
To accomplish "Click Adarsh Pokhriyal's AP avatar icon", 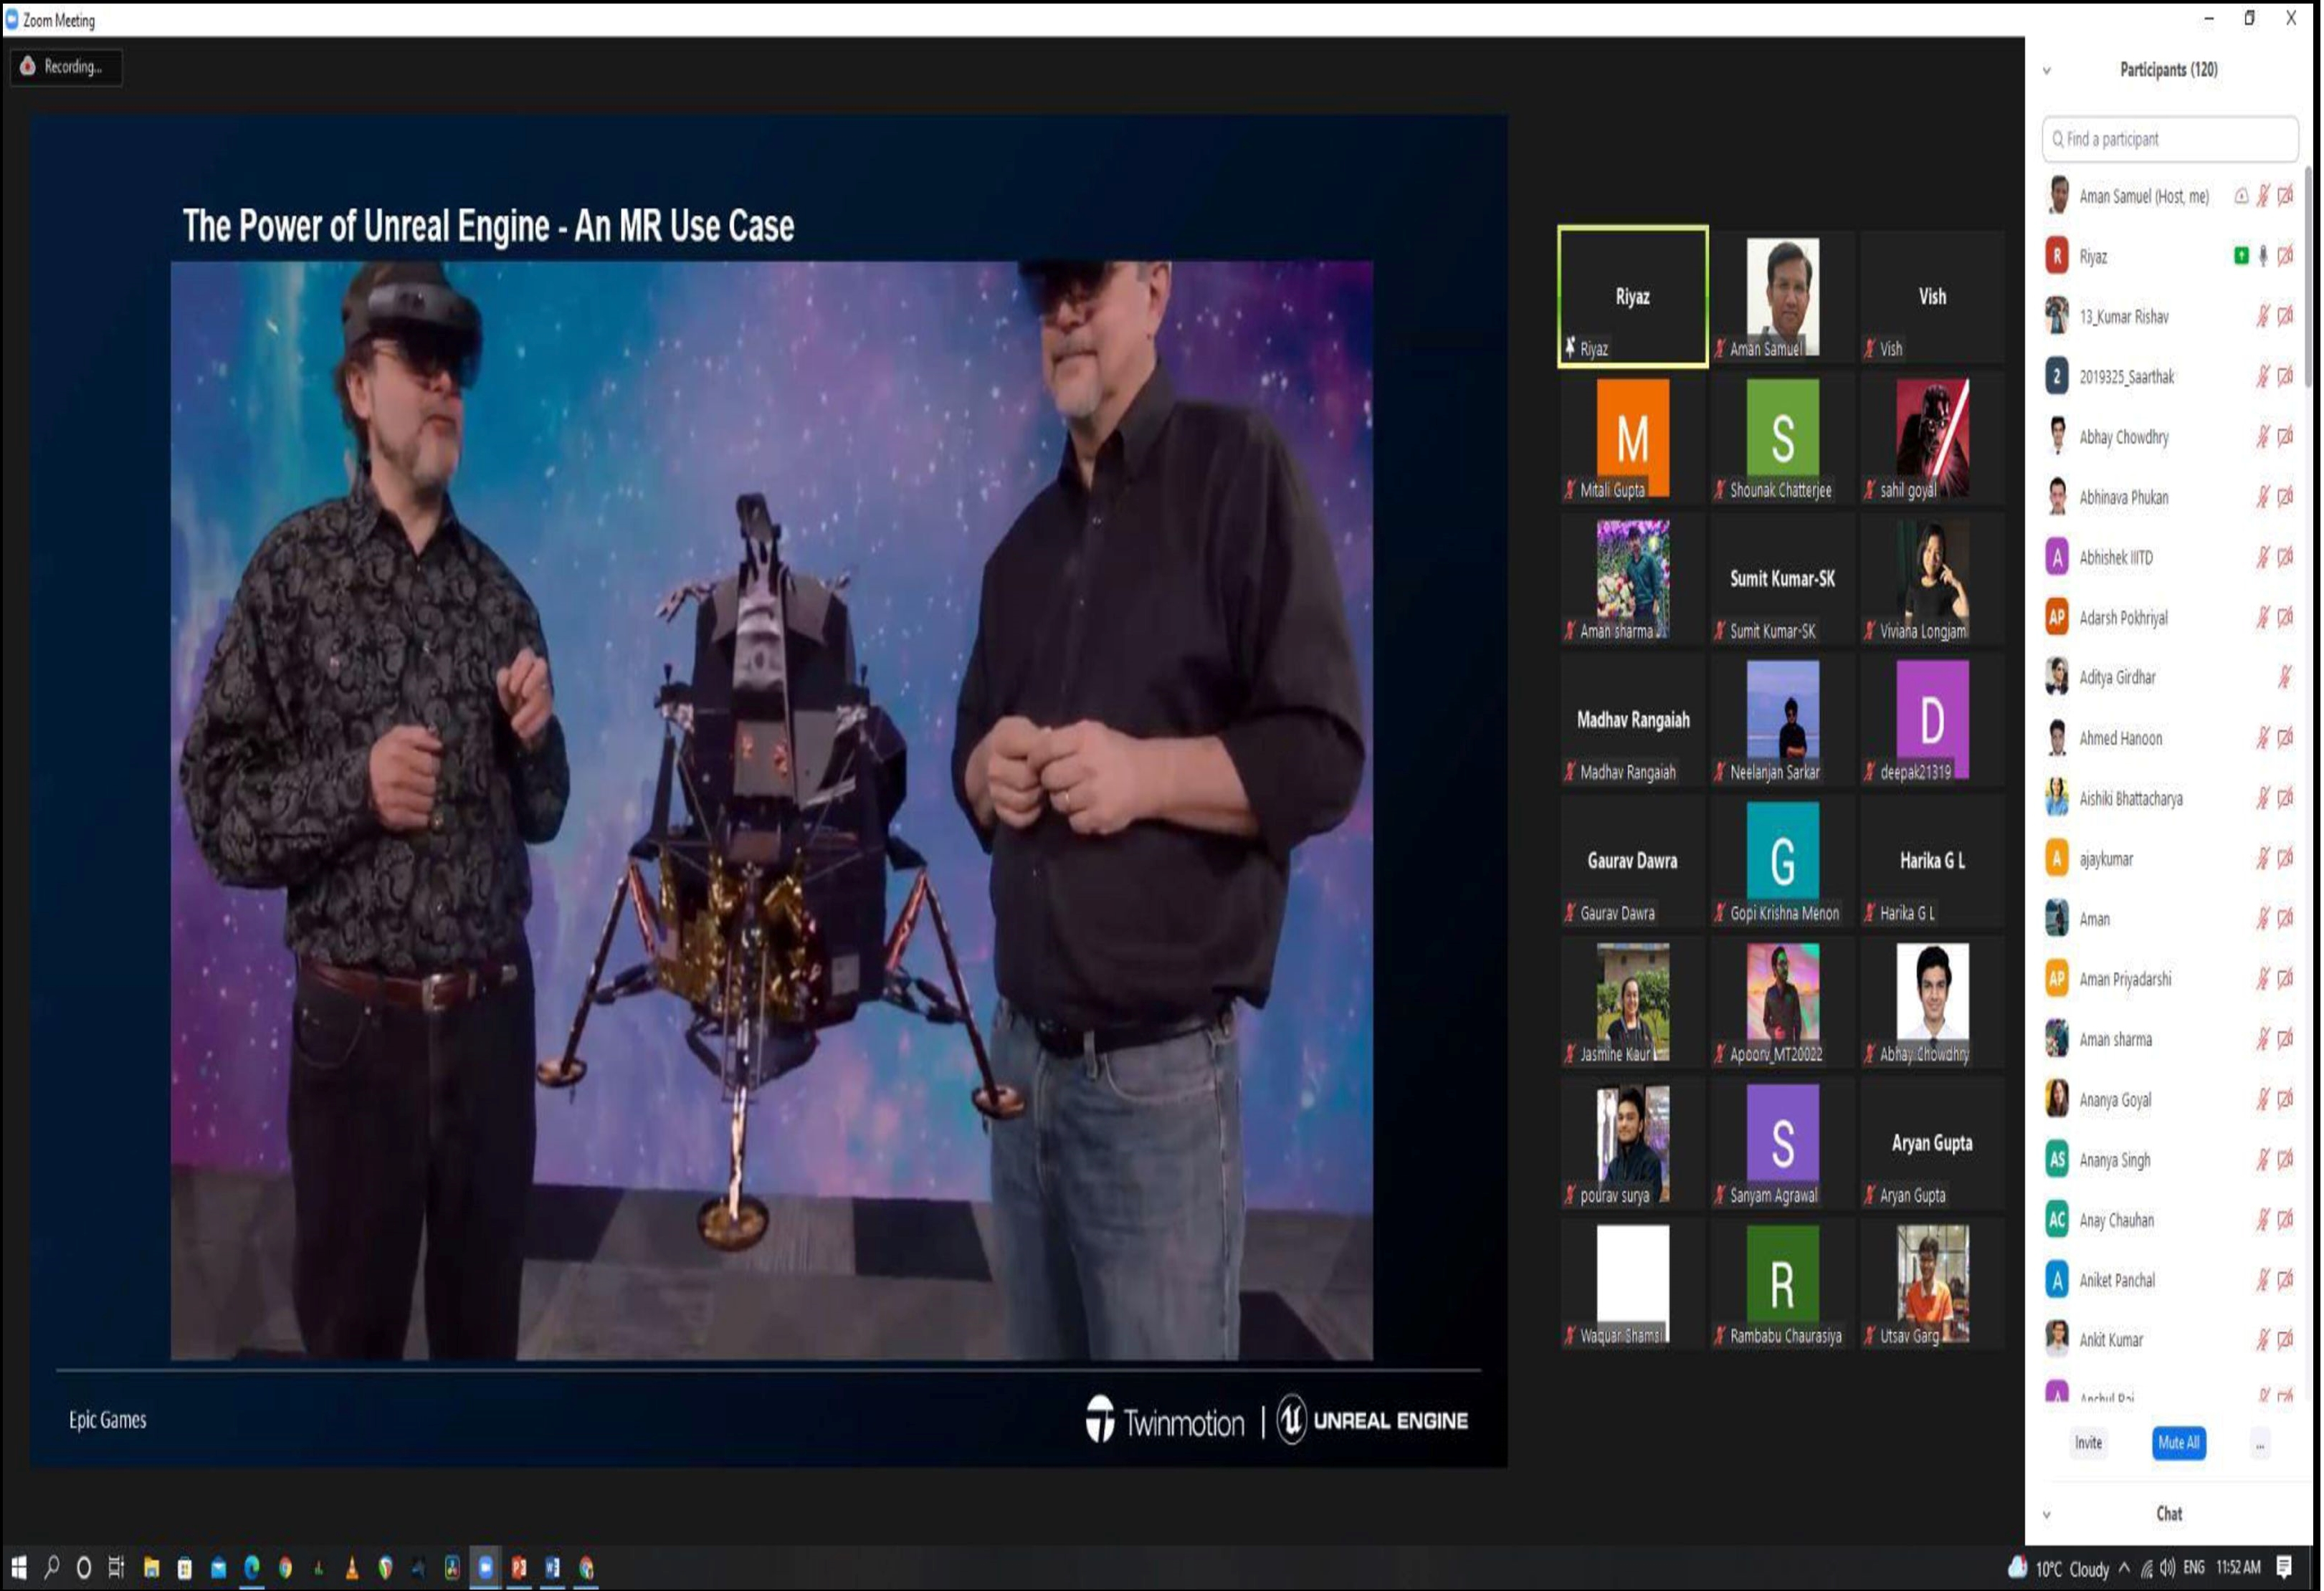I will 2056,617.
